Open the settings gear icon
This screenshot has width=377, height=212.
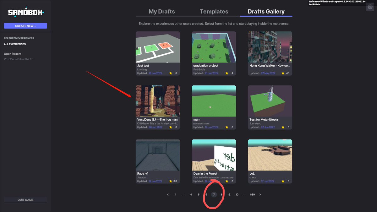[370, 7]
